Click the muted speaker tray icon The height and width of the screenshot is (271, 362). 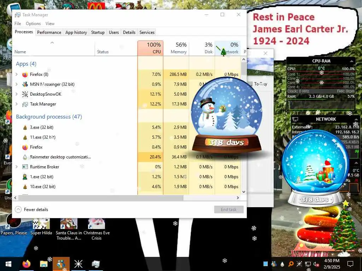(316, 264)
